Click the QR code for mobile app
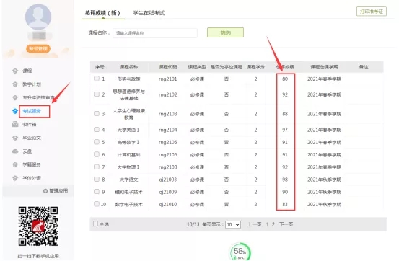399x261 pixels. coord(38,226)
